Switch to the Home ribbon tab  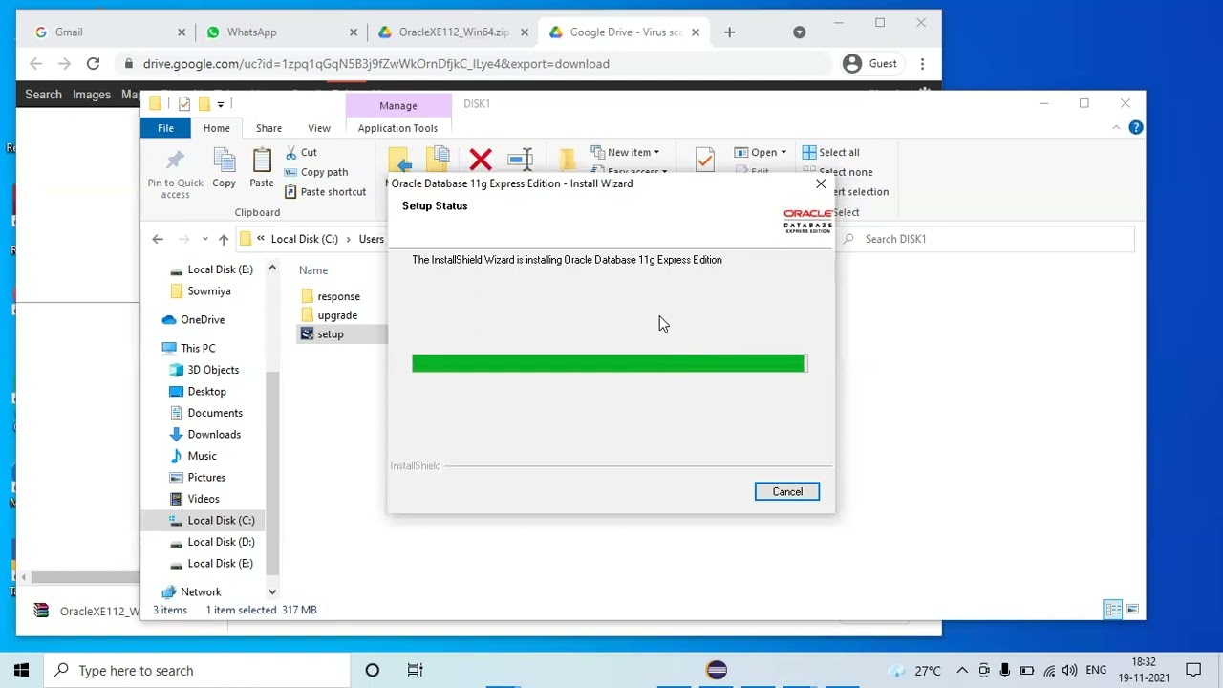click(216, 128)
